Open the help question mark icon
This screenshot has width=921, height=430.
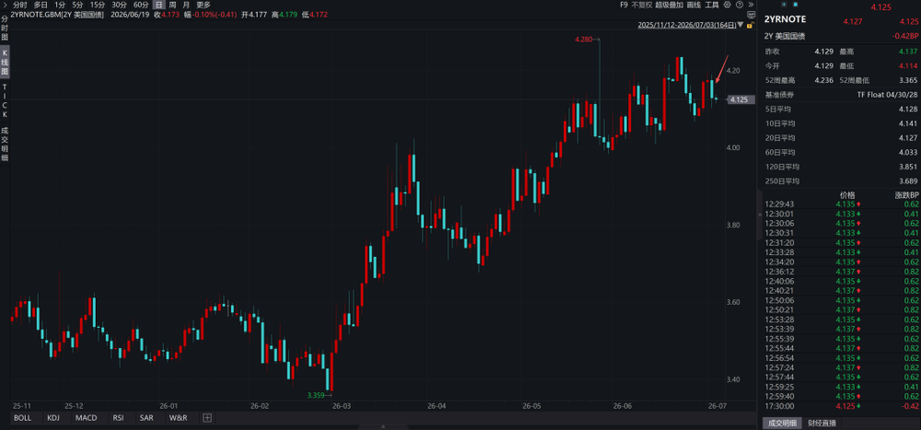(x=740, y=5)
